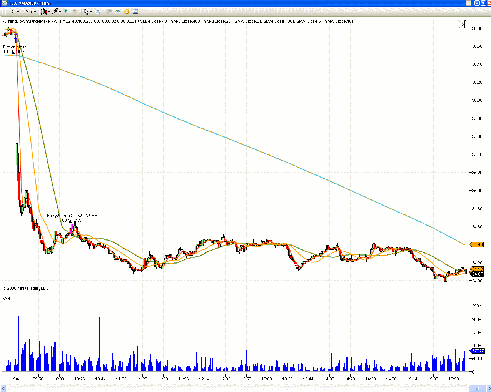The image size is (491, 392).
Task: Expand the bar type dropdown arrow
Action: (49, 12)
